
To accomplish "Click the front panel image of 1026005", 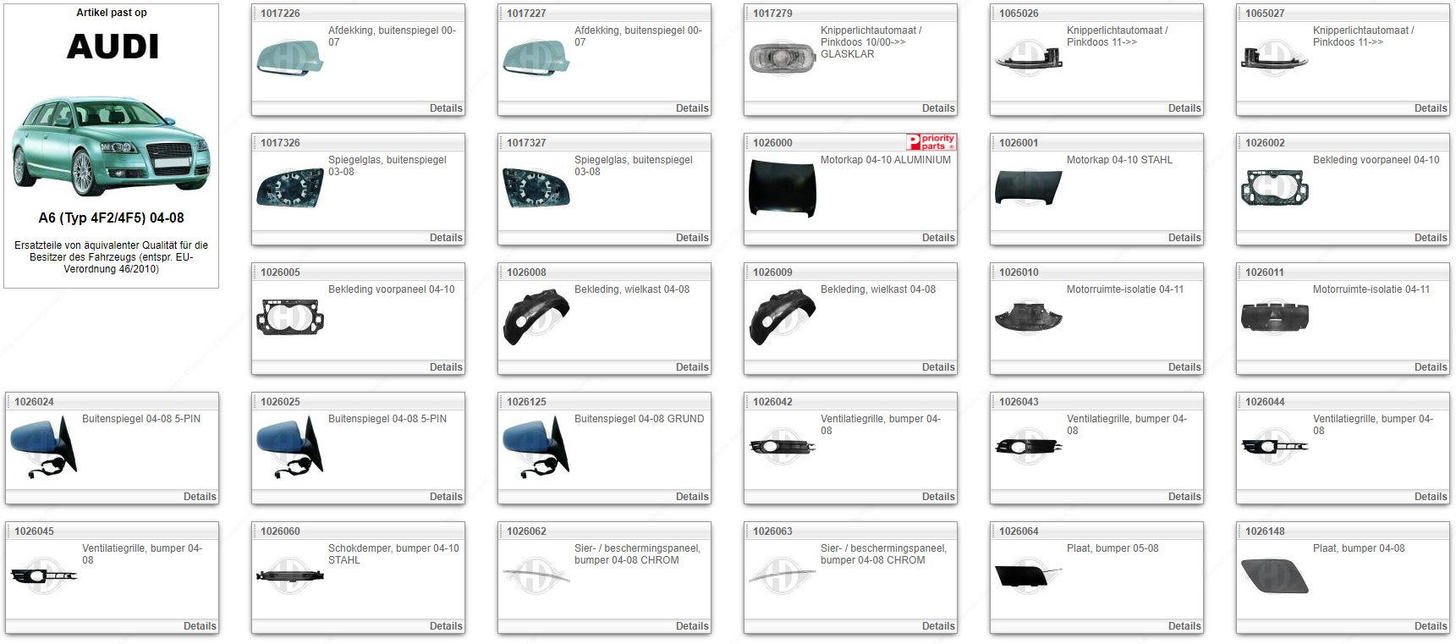I will pos(290,317).
